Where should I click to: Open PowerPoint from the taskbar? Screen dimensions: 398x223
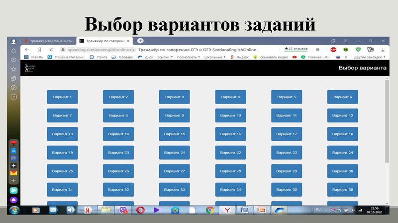pyautogui.click(x=262, y=210)
